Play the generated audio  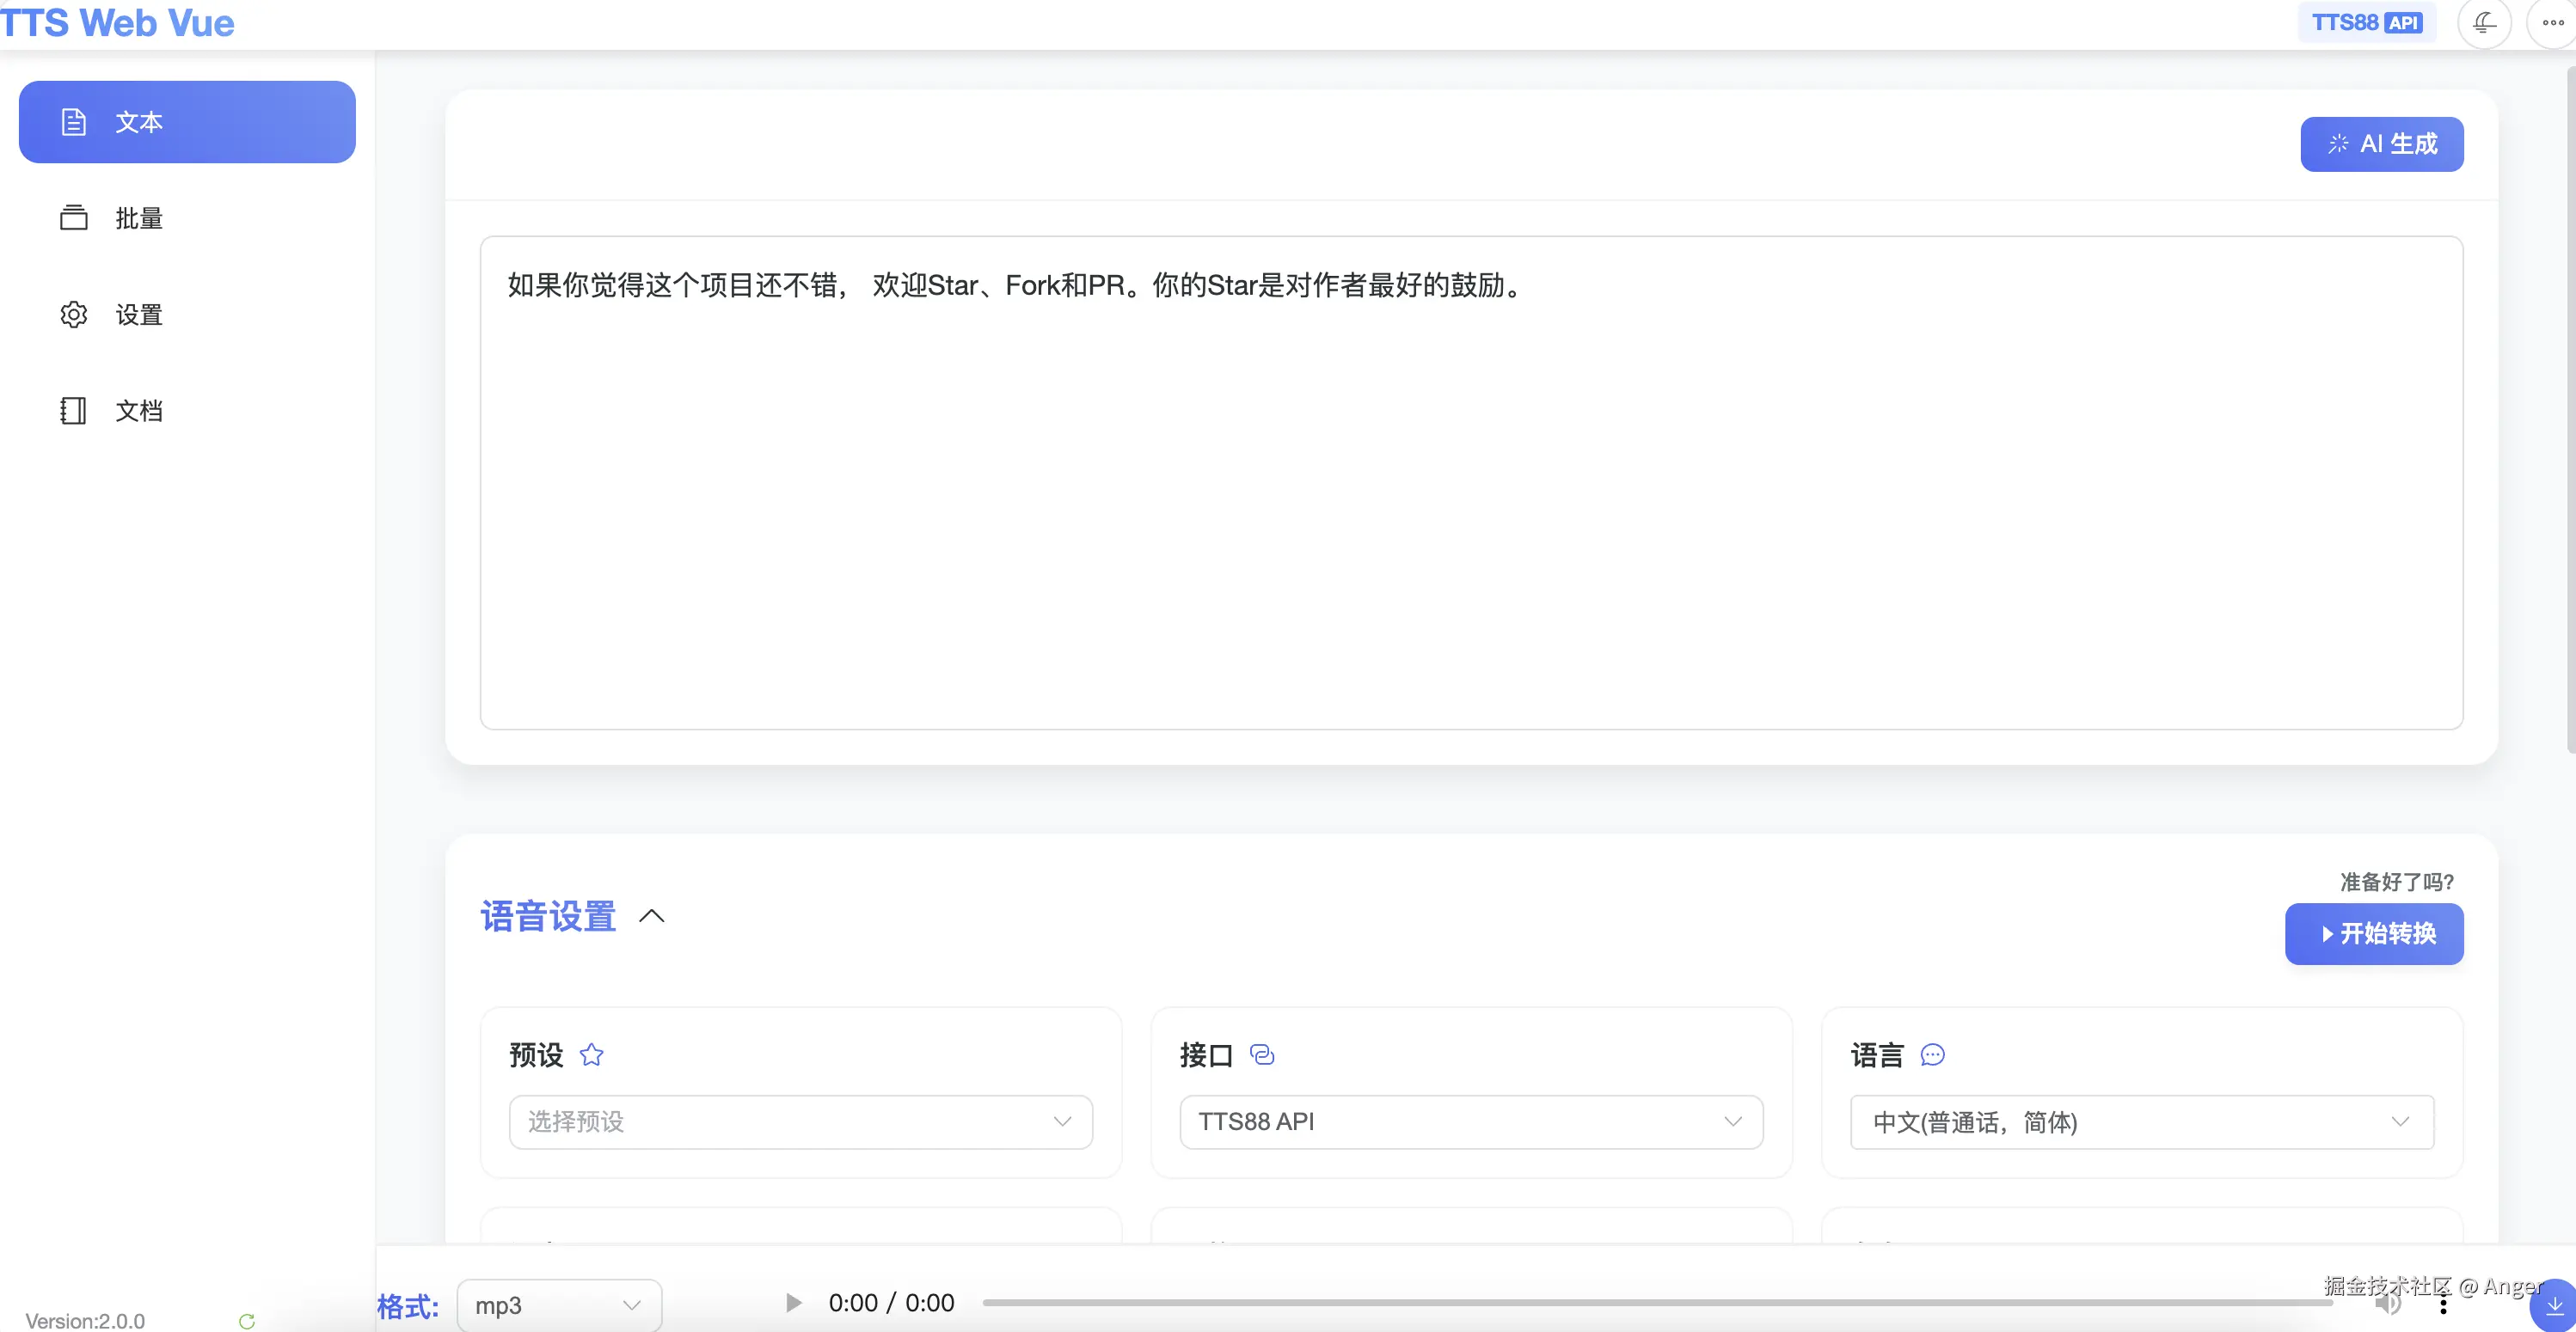(x=793, y=1303)
